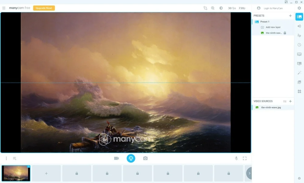Open the hamburger menu top left
The width and height of the screenshot is (304, 183).
pyautogui.click(x=4, y=8)
